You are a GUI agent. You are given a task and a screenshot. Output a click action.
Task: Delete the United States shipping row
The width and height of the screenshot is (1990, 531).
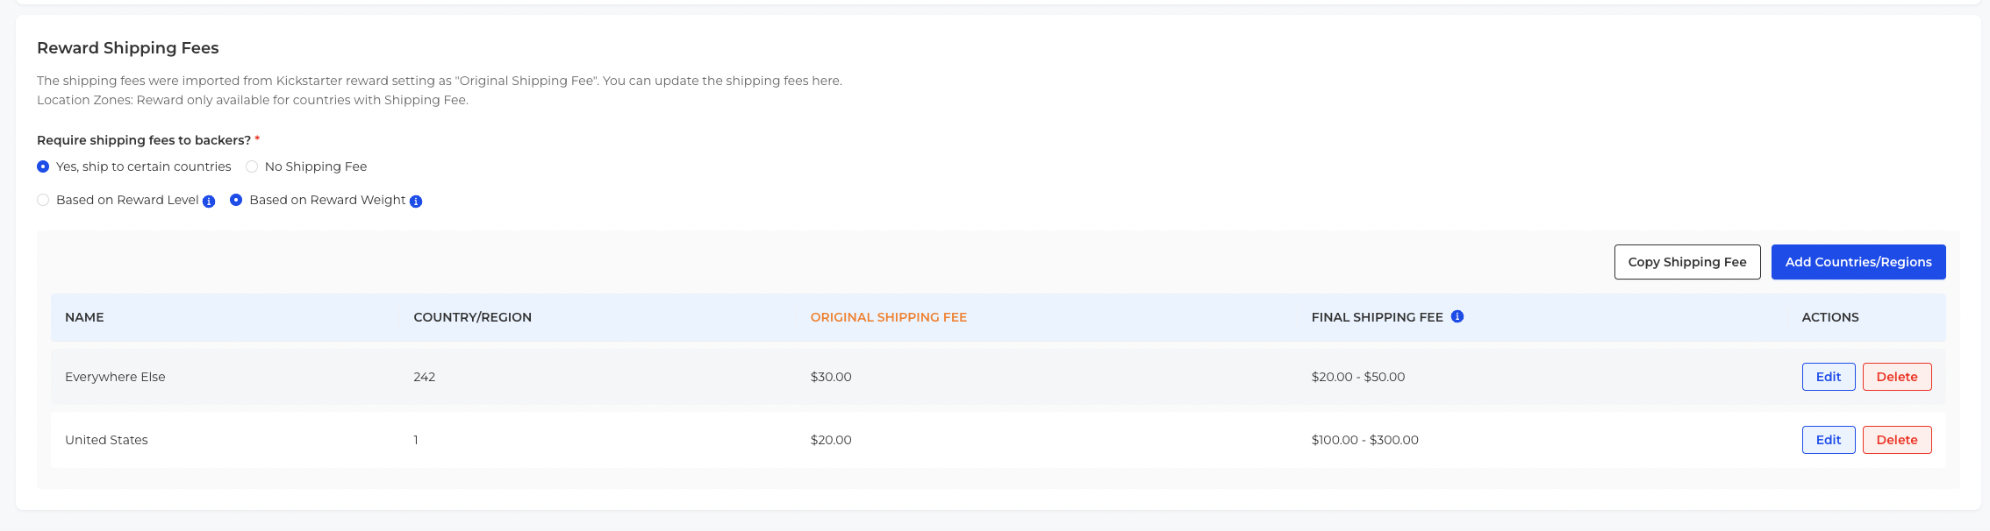pyautogui.click(x=1896, y=440)
